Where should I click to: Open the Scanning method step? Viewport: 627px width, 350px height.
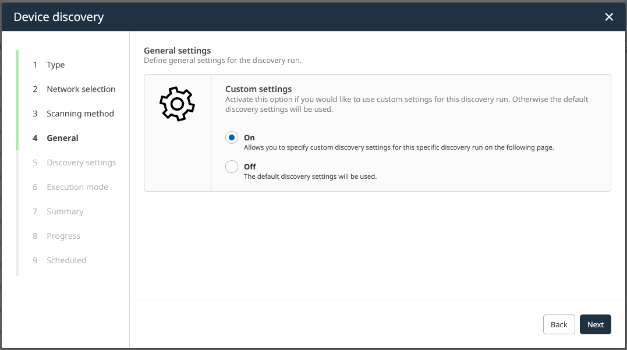click(x=80, y=114)
